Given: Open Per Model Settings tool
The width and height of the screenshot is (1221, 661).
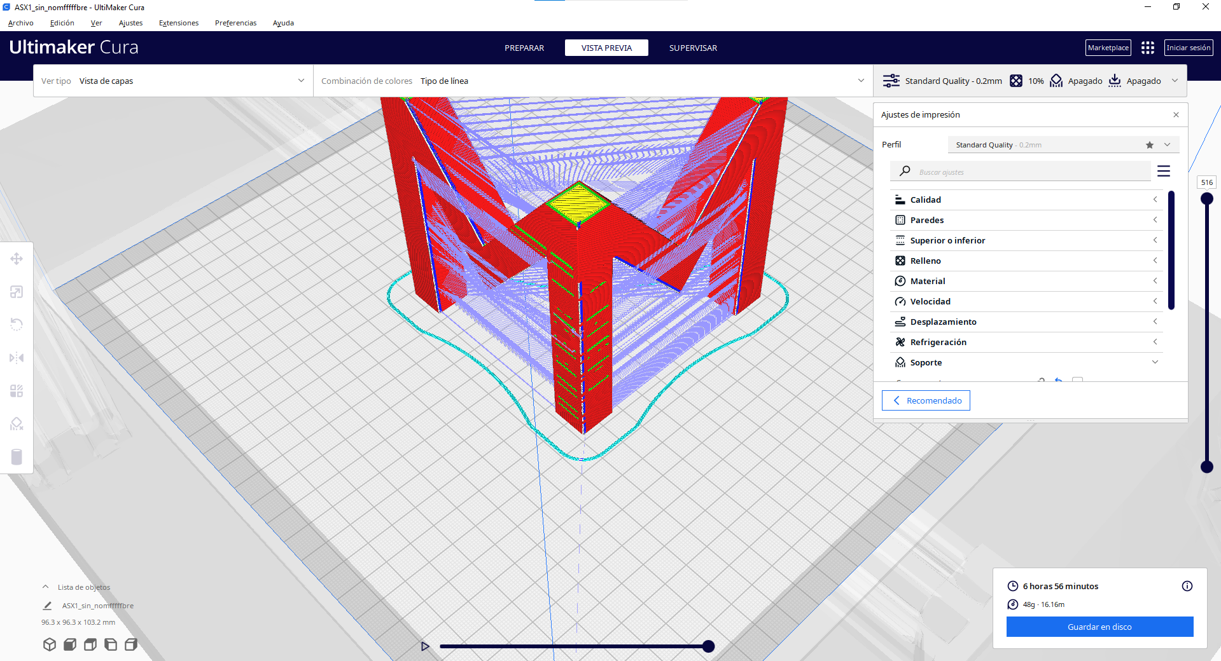Looking at the screenshot, I should coord(17,391).
